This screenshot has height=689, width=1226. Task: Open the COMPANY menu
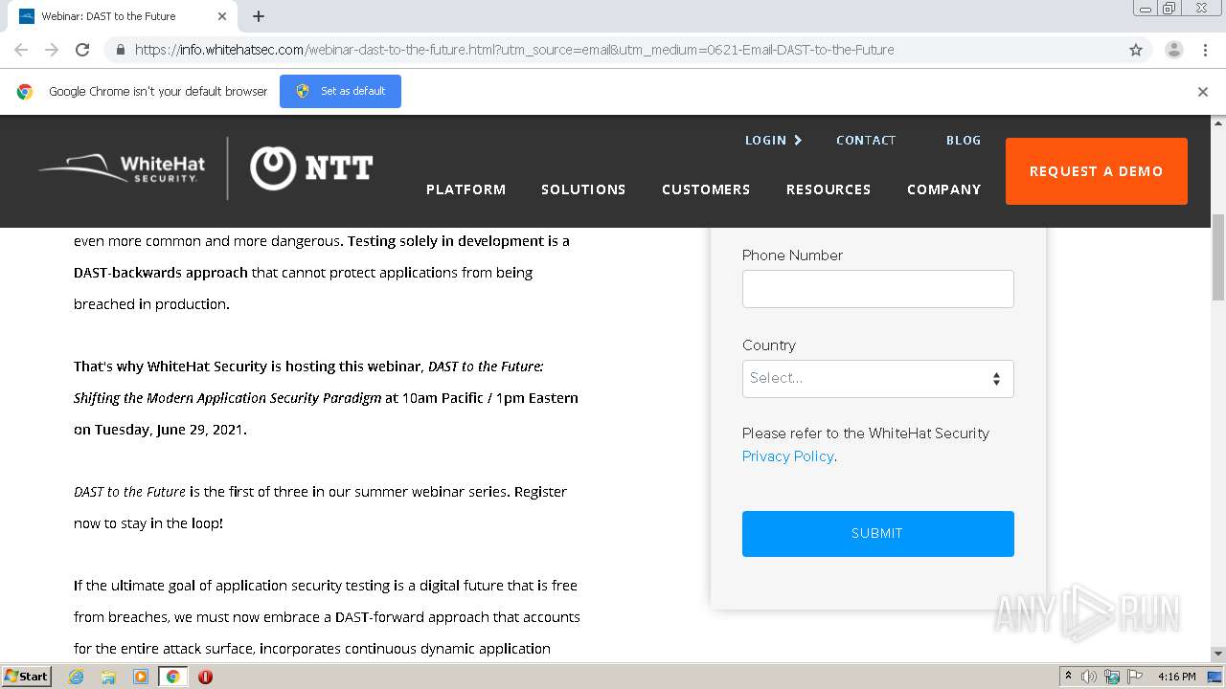tap(944, 189)
